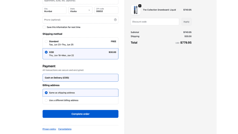This screenshot has width=238, height=134.
Task: Select the Standard free shipping option
Action: (80, 43)
